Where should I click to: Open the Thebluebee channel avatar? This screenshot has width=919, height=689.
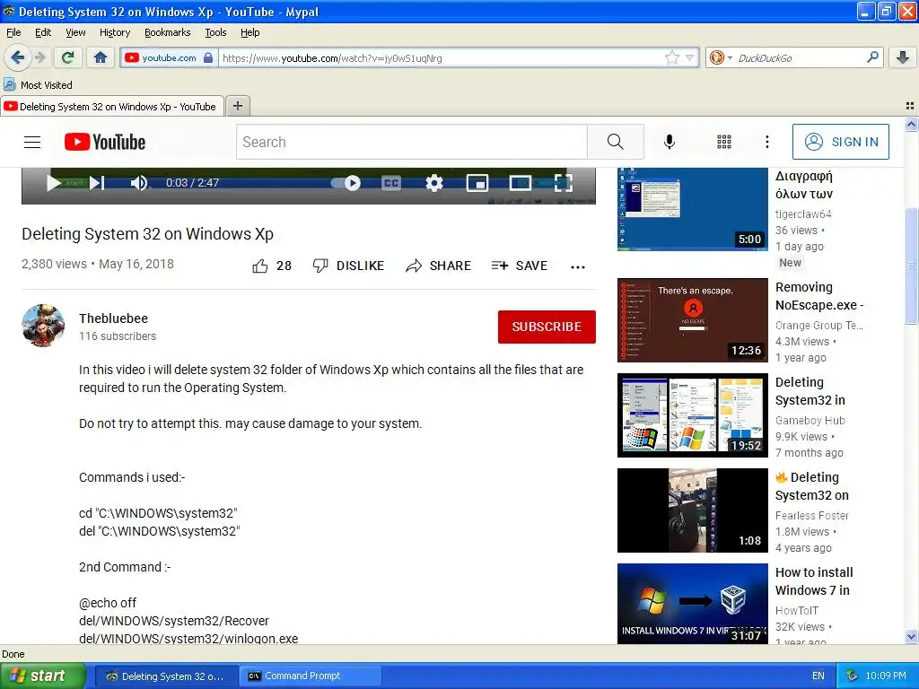pos(43,325)
